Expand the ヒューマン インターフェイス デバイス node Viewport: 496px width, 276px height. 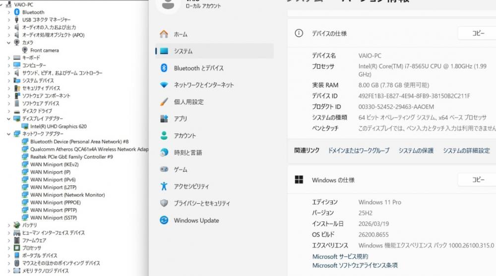tap(9, 232)
